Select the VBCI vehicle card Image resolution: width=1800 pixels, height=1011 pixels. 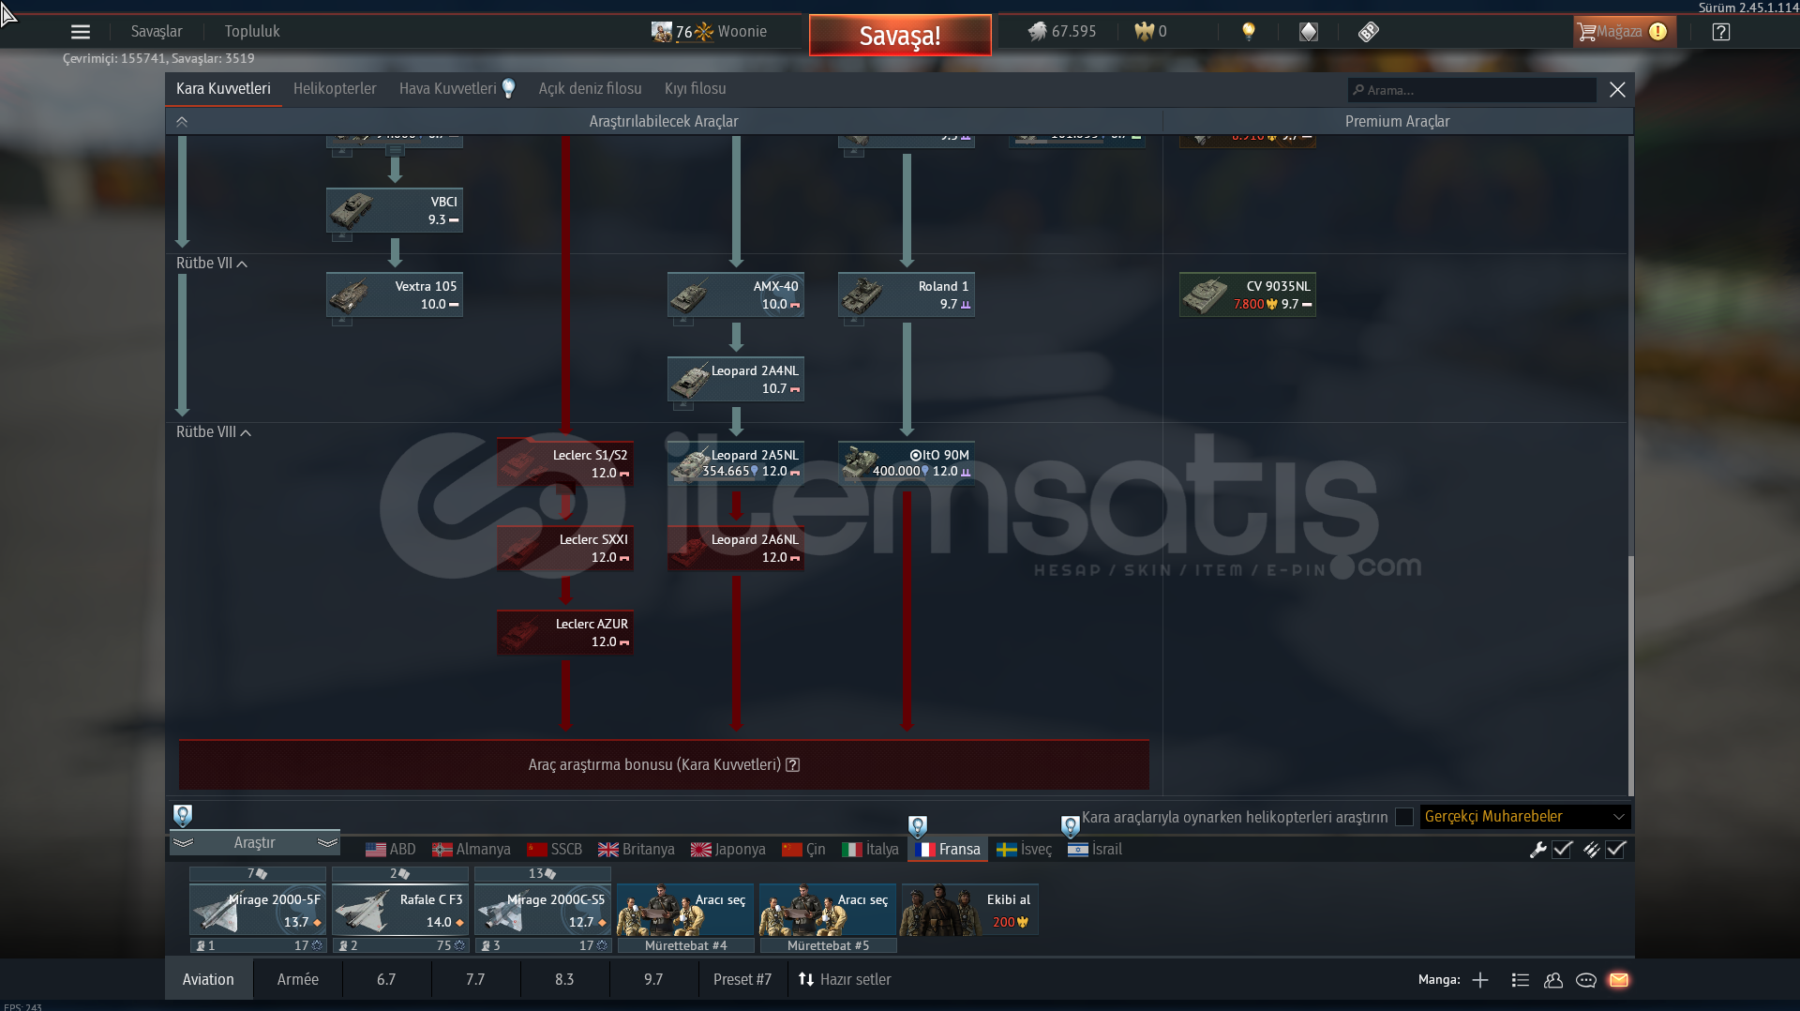point(395,210)
